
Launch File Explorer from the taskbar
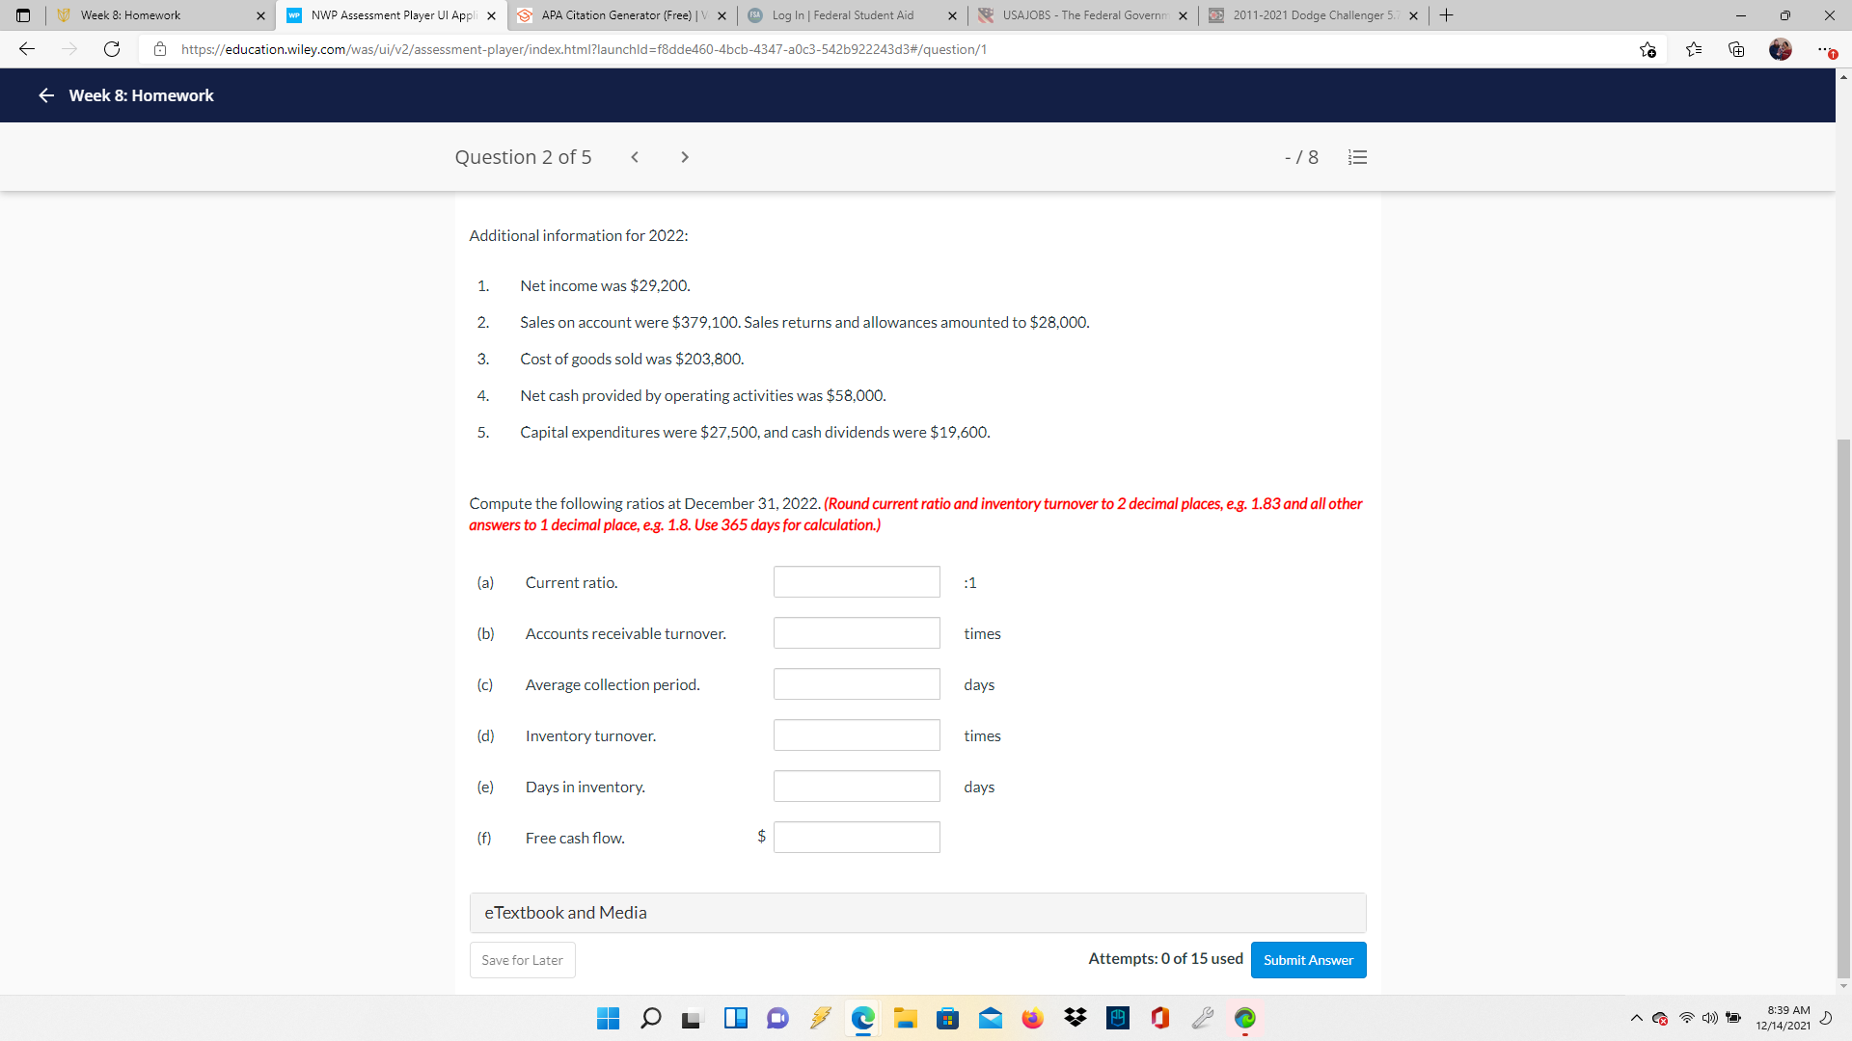click(x=906, y=1018)
